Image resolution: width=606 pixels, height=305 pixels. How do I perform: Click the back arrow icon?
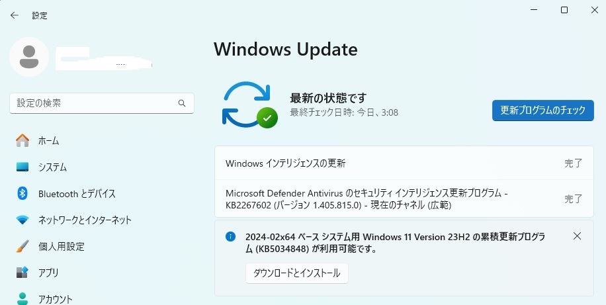point(15,15)
